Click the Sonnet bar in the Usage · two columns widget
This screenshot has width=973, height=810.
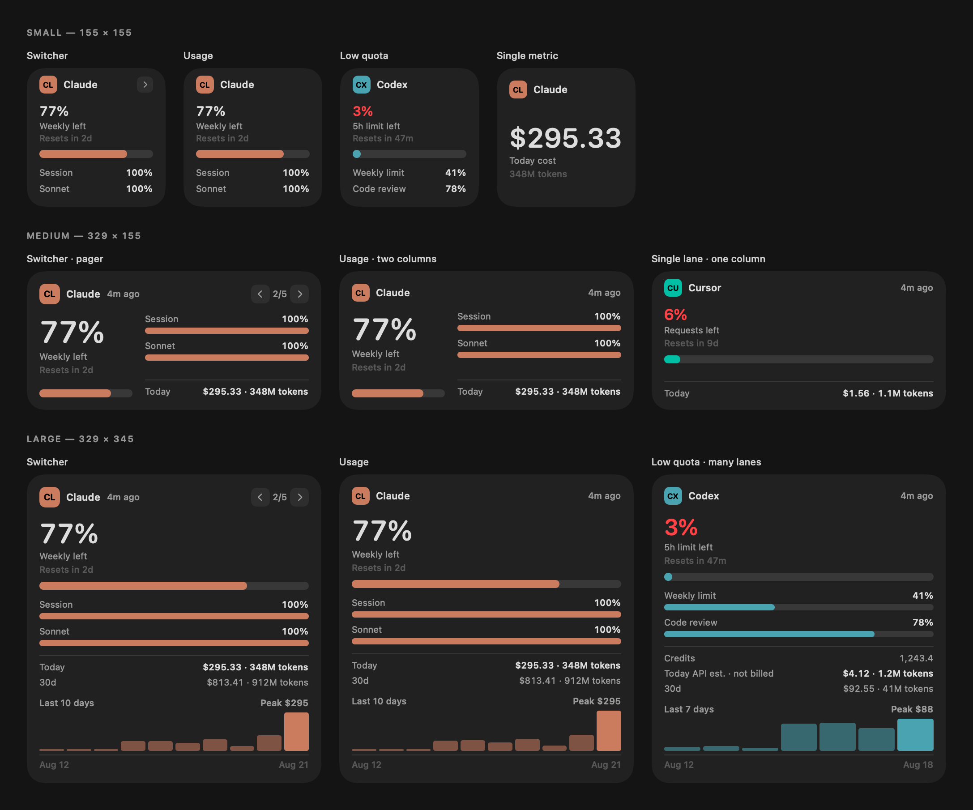[539, 355]
